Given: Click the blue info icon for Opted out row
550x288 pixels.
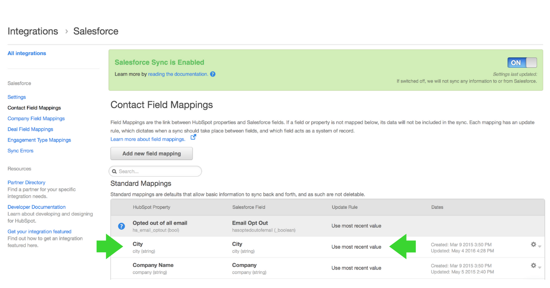Looking at the screenshot, I should click(x=121, y=226).
